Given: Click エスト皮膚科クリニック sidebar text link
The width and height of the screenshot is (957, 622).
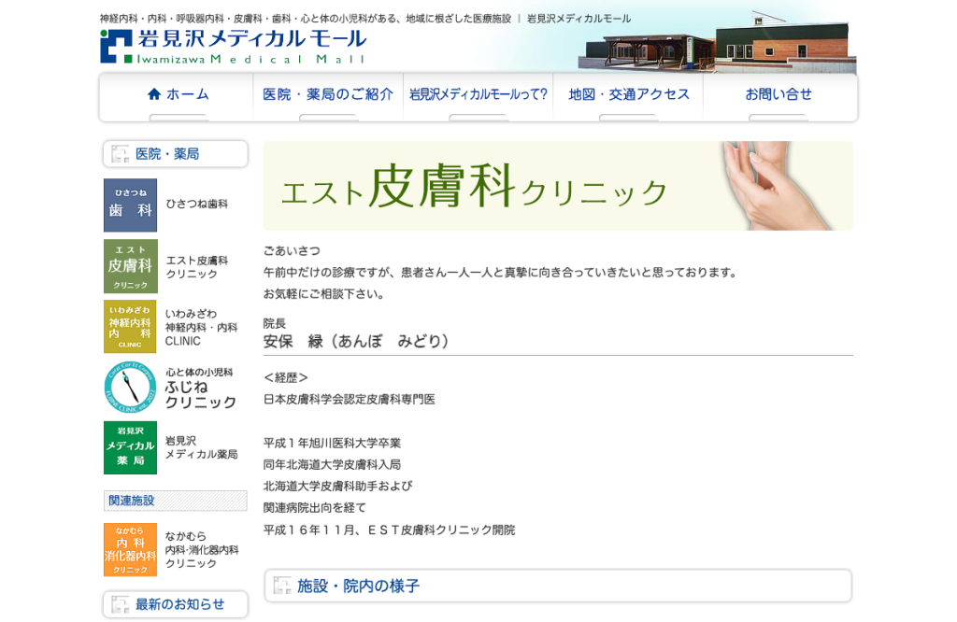Looking at the screenshot, I should point(197,267).
